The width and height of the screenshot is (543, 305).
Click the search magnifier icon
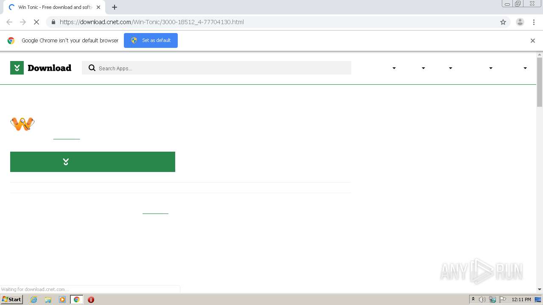coord(92,68)
